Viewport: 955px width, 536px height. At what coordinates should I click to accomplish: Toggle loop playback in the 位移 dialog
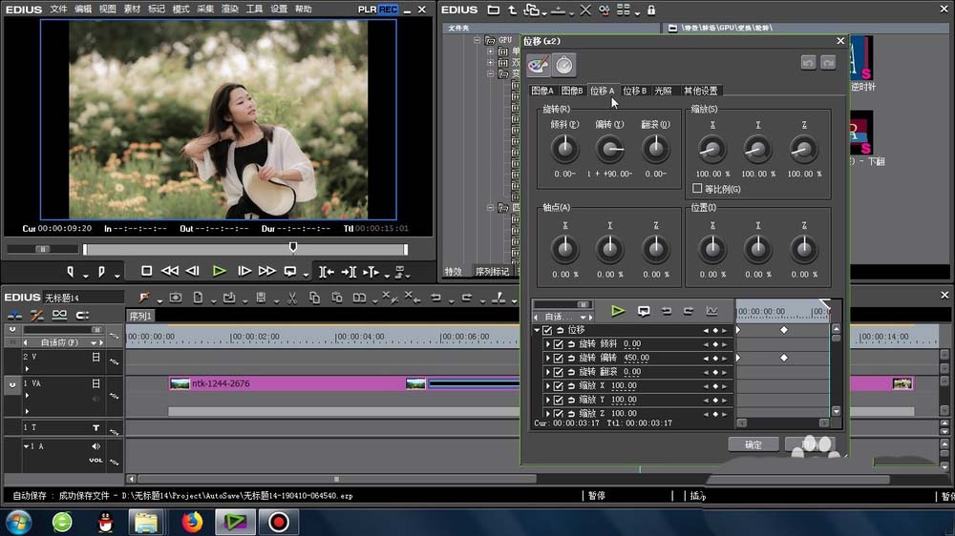point(643,311)
